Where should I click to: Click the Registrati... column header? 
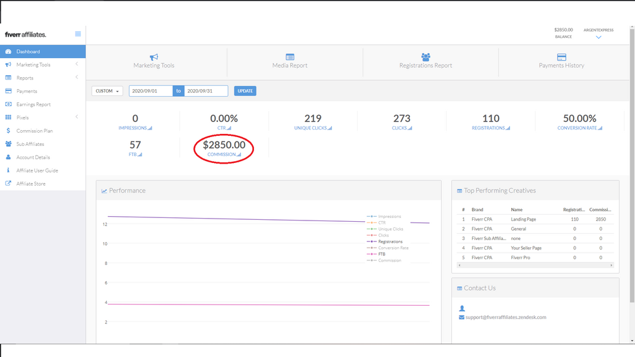574,210
